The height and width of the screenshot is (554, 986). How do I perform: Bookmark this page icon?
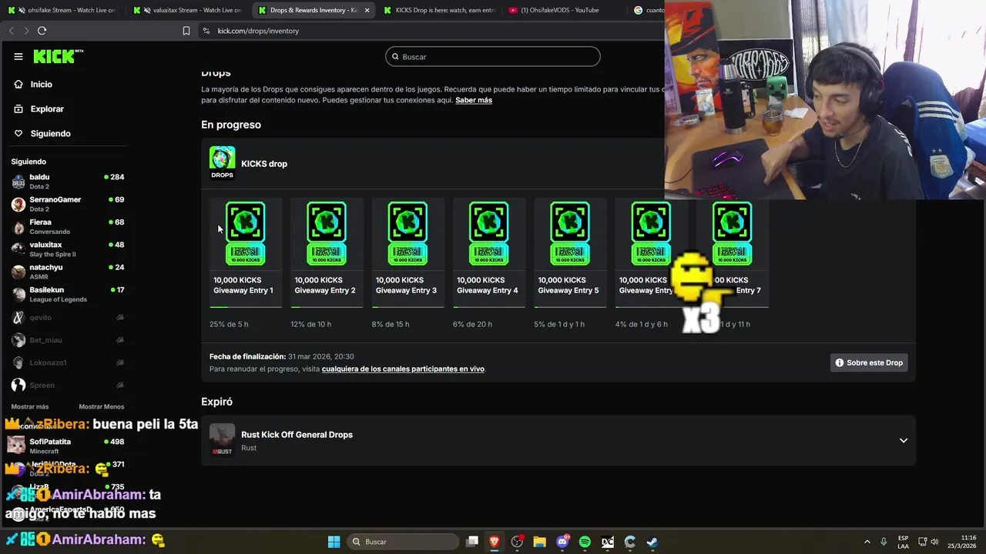[x=186, y=31]
